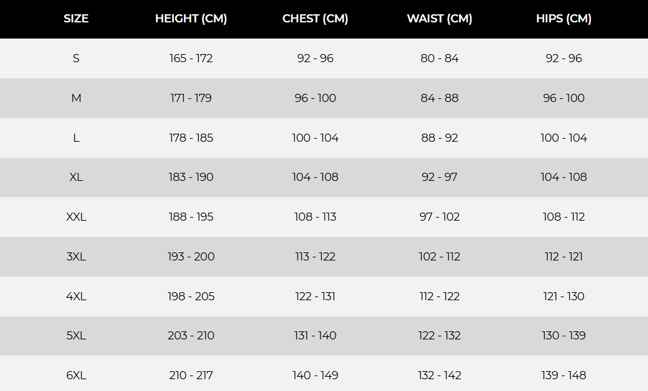Select the XL size row label
648x391 pixels.
pyautogui.click(x=76, y=177)
